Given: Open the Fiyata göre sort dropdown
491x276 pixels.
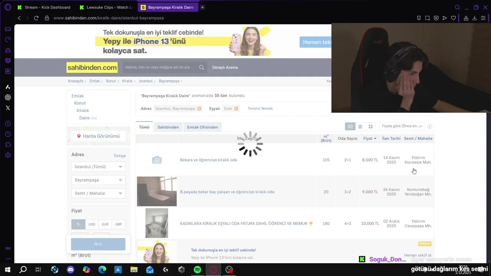Looking at the screenshot, I should pyautogui.click(x=402, y=126).
